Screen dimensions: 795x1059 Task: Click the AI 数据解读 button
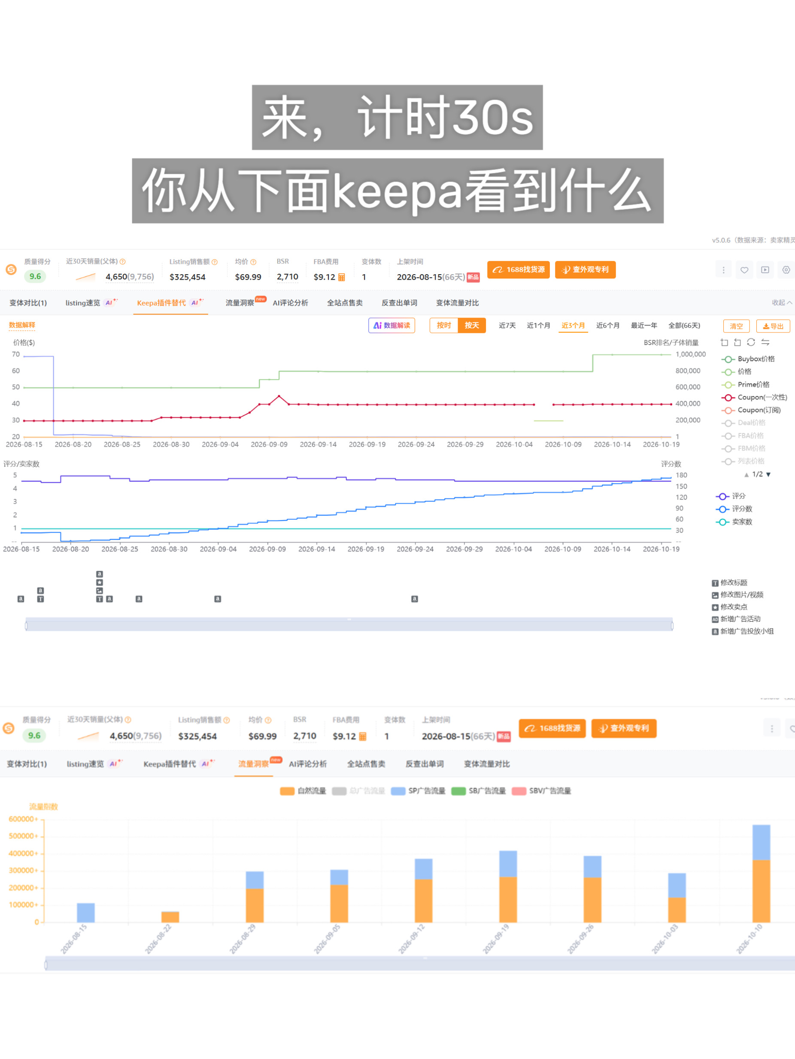(391, 326)
